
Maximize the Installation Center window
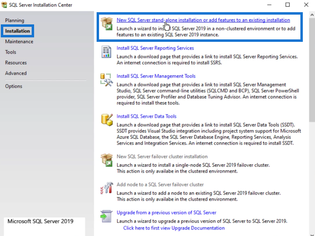pos(287,5)
